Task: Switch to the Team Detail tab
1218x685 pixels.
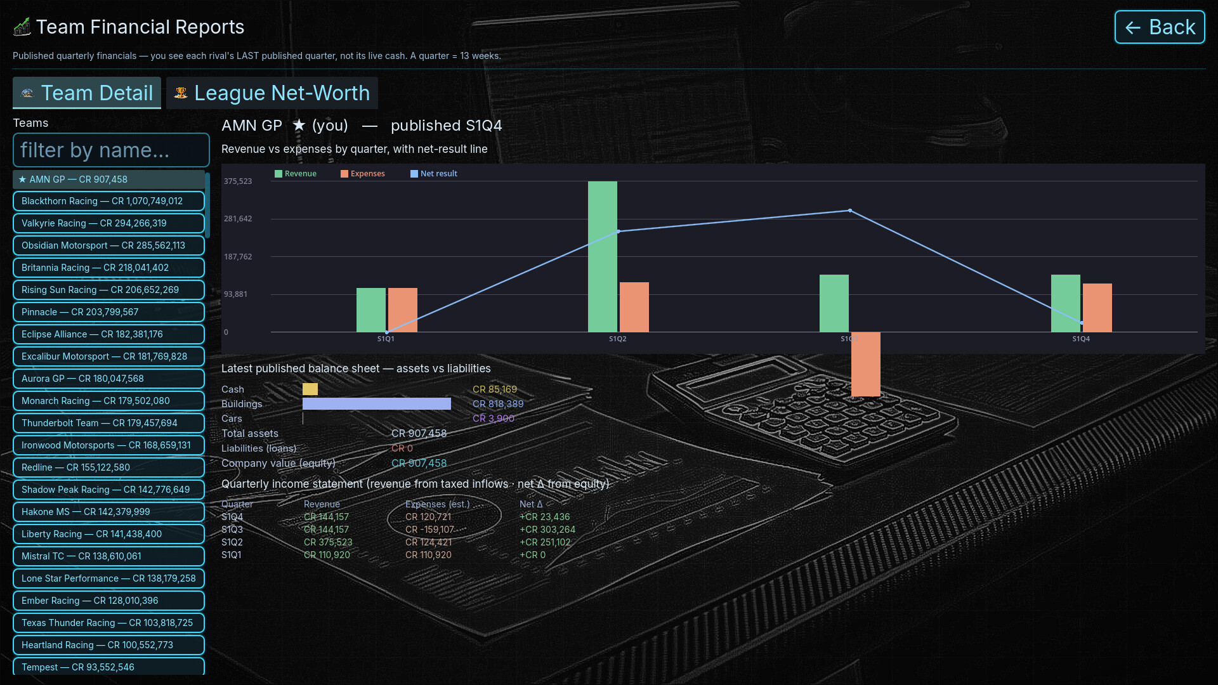Action: coord(87,93)
